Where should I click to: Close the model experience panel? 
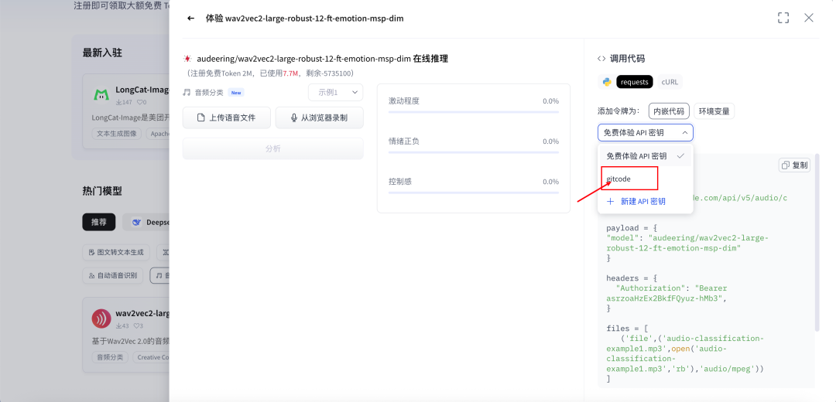808,18
